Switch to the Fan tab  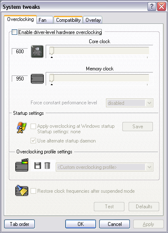coord(45,20)
